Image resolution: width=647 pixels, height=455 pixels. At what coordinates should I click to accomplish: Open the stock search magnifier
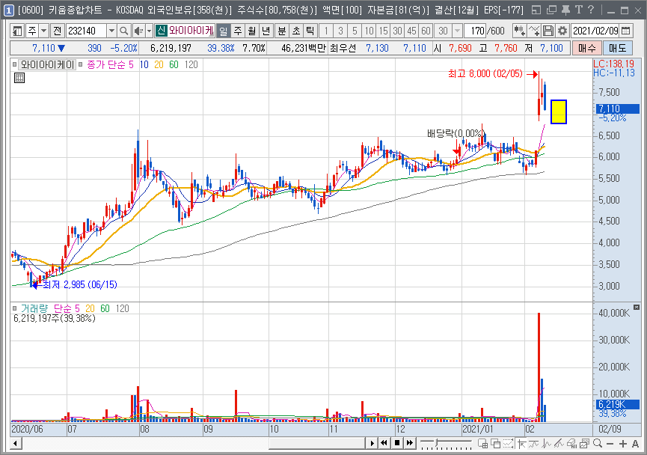(123, 31)
